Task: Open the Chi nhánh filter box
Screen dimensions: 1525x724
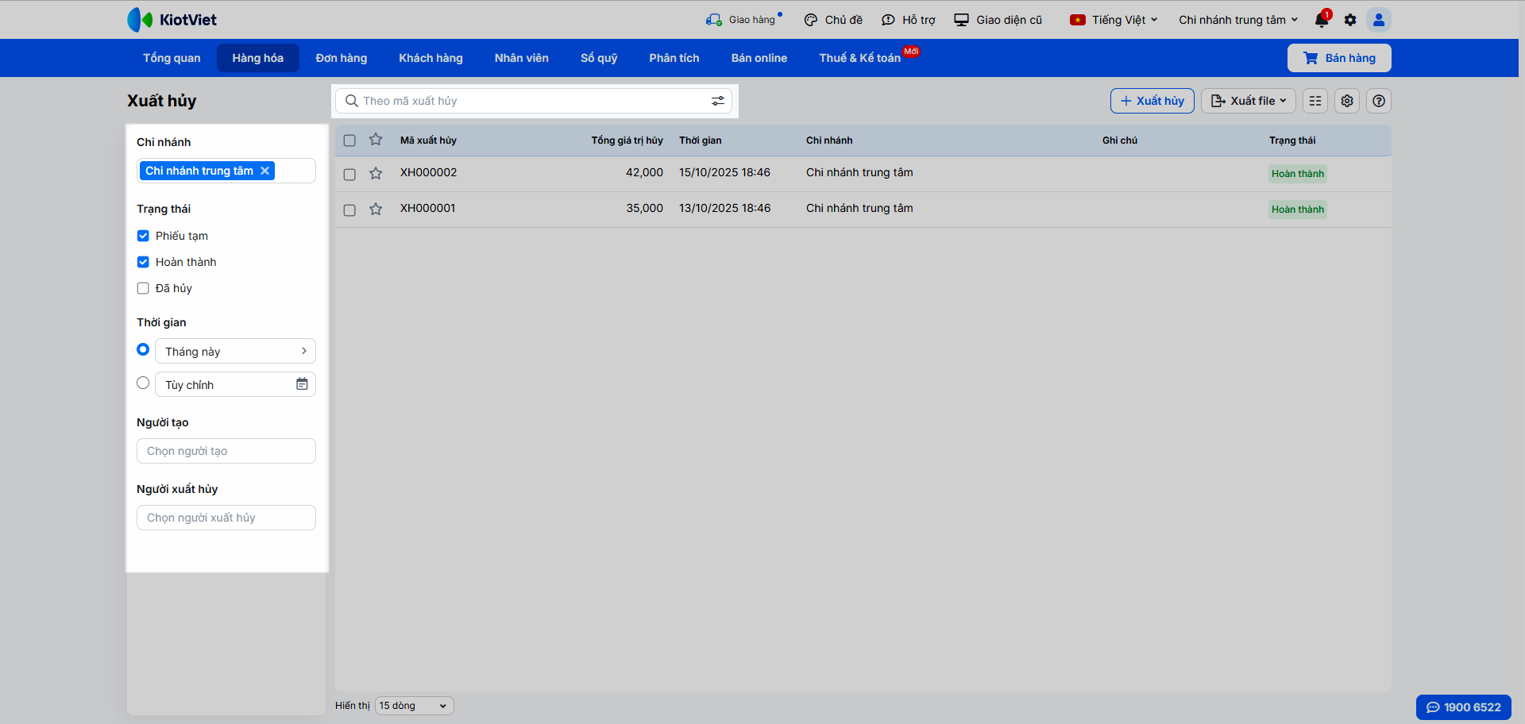Action: pyautogui.click(x=226, y=171)
